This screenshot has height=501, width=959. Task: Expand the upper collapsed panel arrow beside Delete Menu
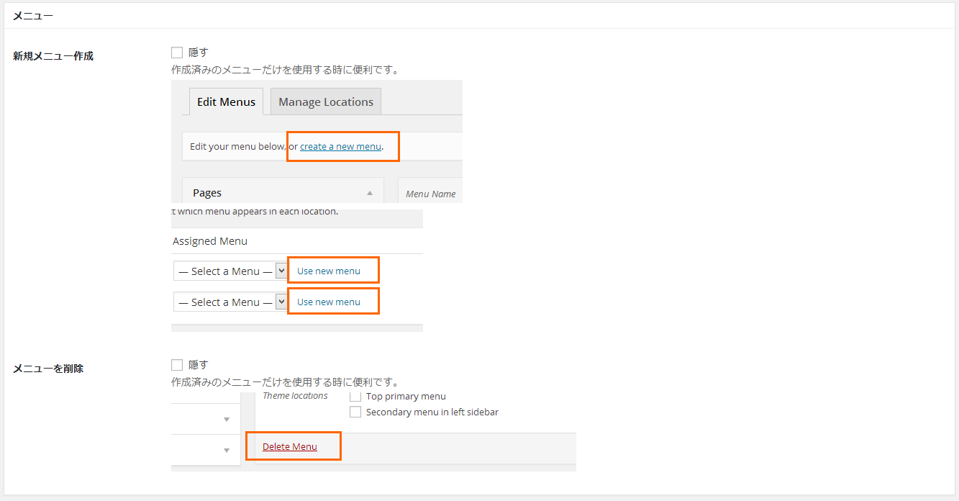coord(226,420)
